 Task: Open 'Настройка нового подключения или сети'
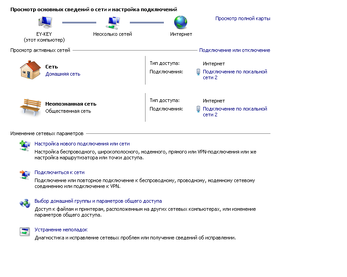pos(82,144)
